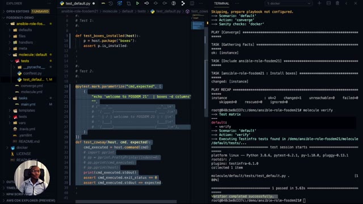The image size is (363, 204).
Task: Collapse the tasks folder chevron
Action: [x=10, y=98]
